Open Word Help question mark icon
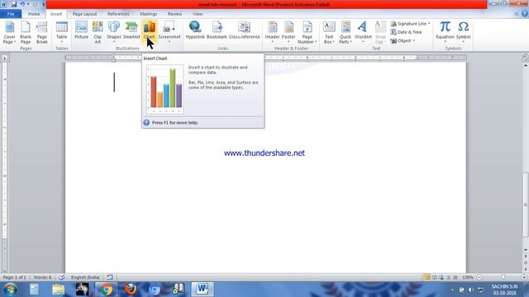This screenshot has height=297, width=529. click(x=525, y=14)
